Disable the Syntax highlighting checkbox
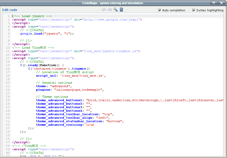The image size is (227, 158). pos(193,10)
